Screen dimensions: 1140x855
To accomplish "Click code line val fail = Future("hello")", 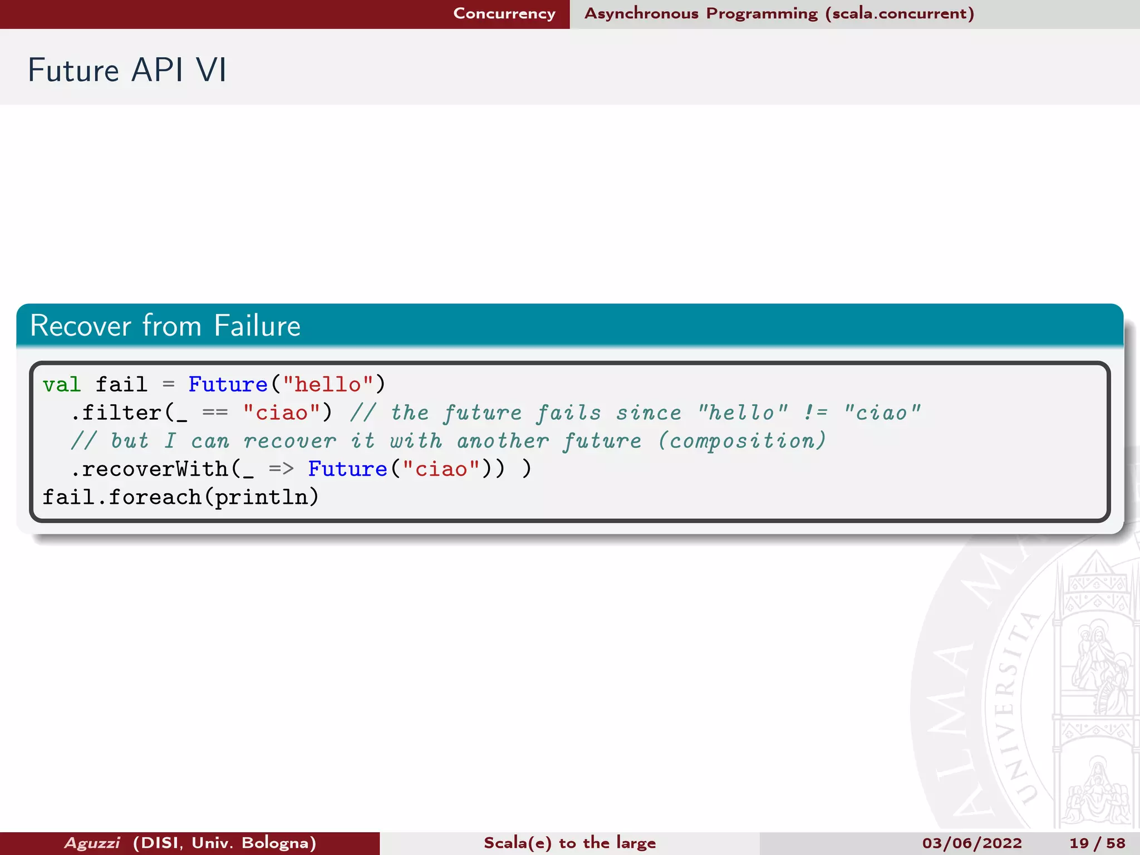I will pyautogui.click(x=214, y=384).
